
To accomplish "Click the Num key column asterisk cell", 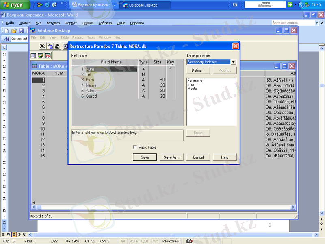I will click(x=170, y=68).
